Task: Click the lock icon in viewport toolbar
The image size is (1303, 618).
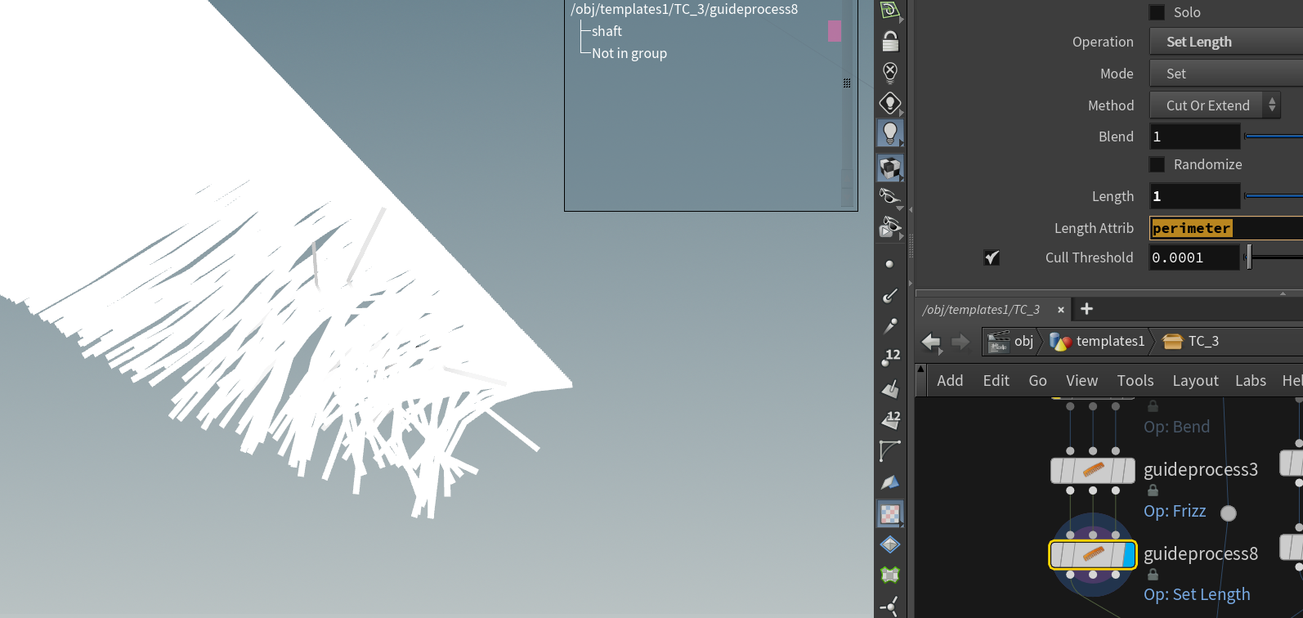Action: 890,42
